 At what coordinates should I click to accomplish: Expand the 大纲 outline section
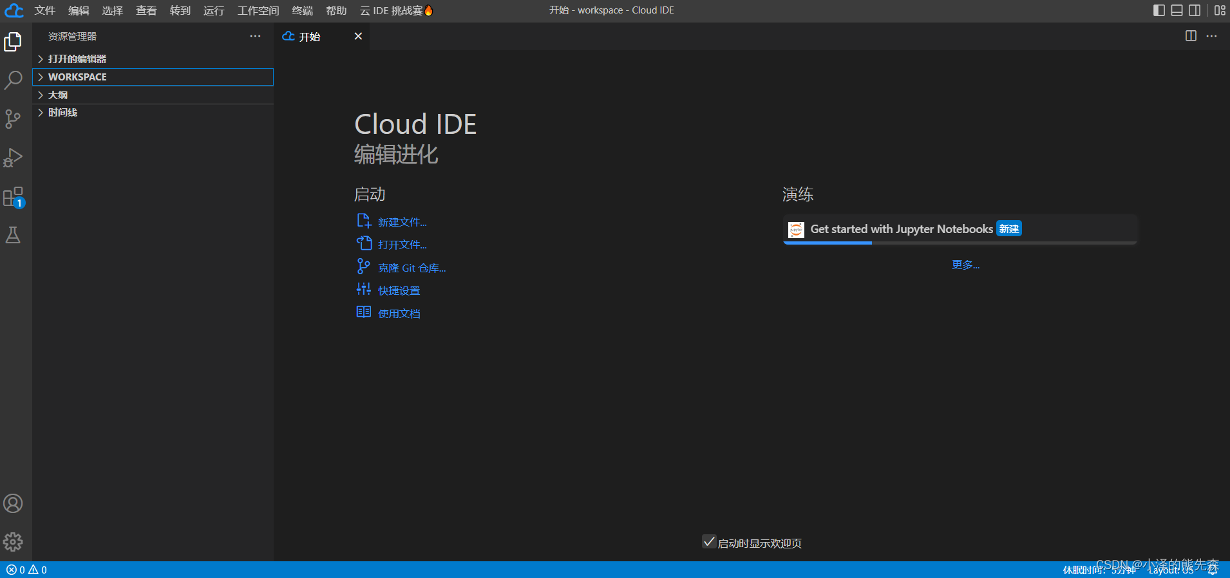[x=153, y=95]
